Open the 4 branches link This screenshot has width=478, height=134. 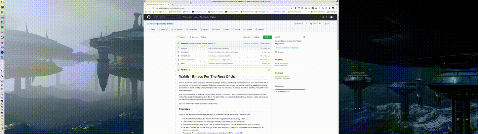click(194, 37)
